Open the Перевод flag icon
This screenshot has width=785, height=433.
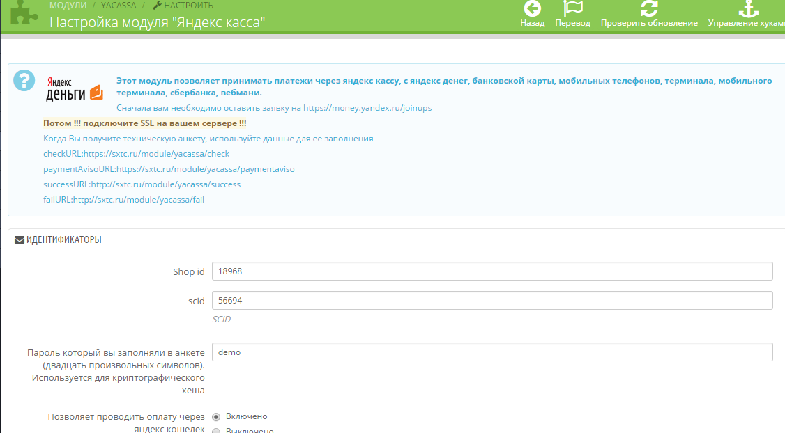tap(573, 8)
